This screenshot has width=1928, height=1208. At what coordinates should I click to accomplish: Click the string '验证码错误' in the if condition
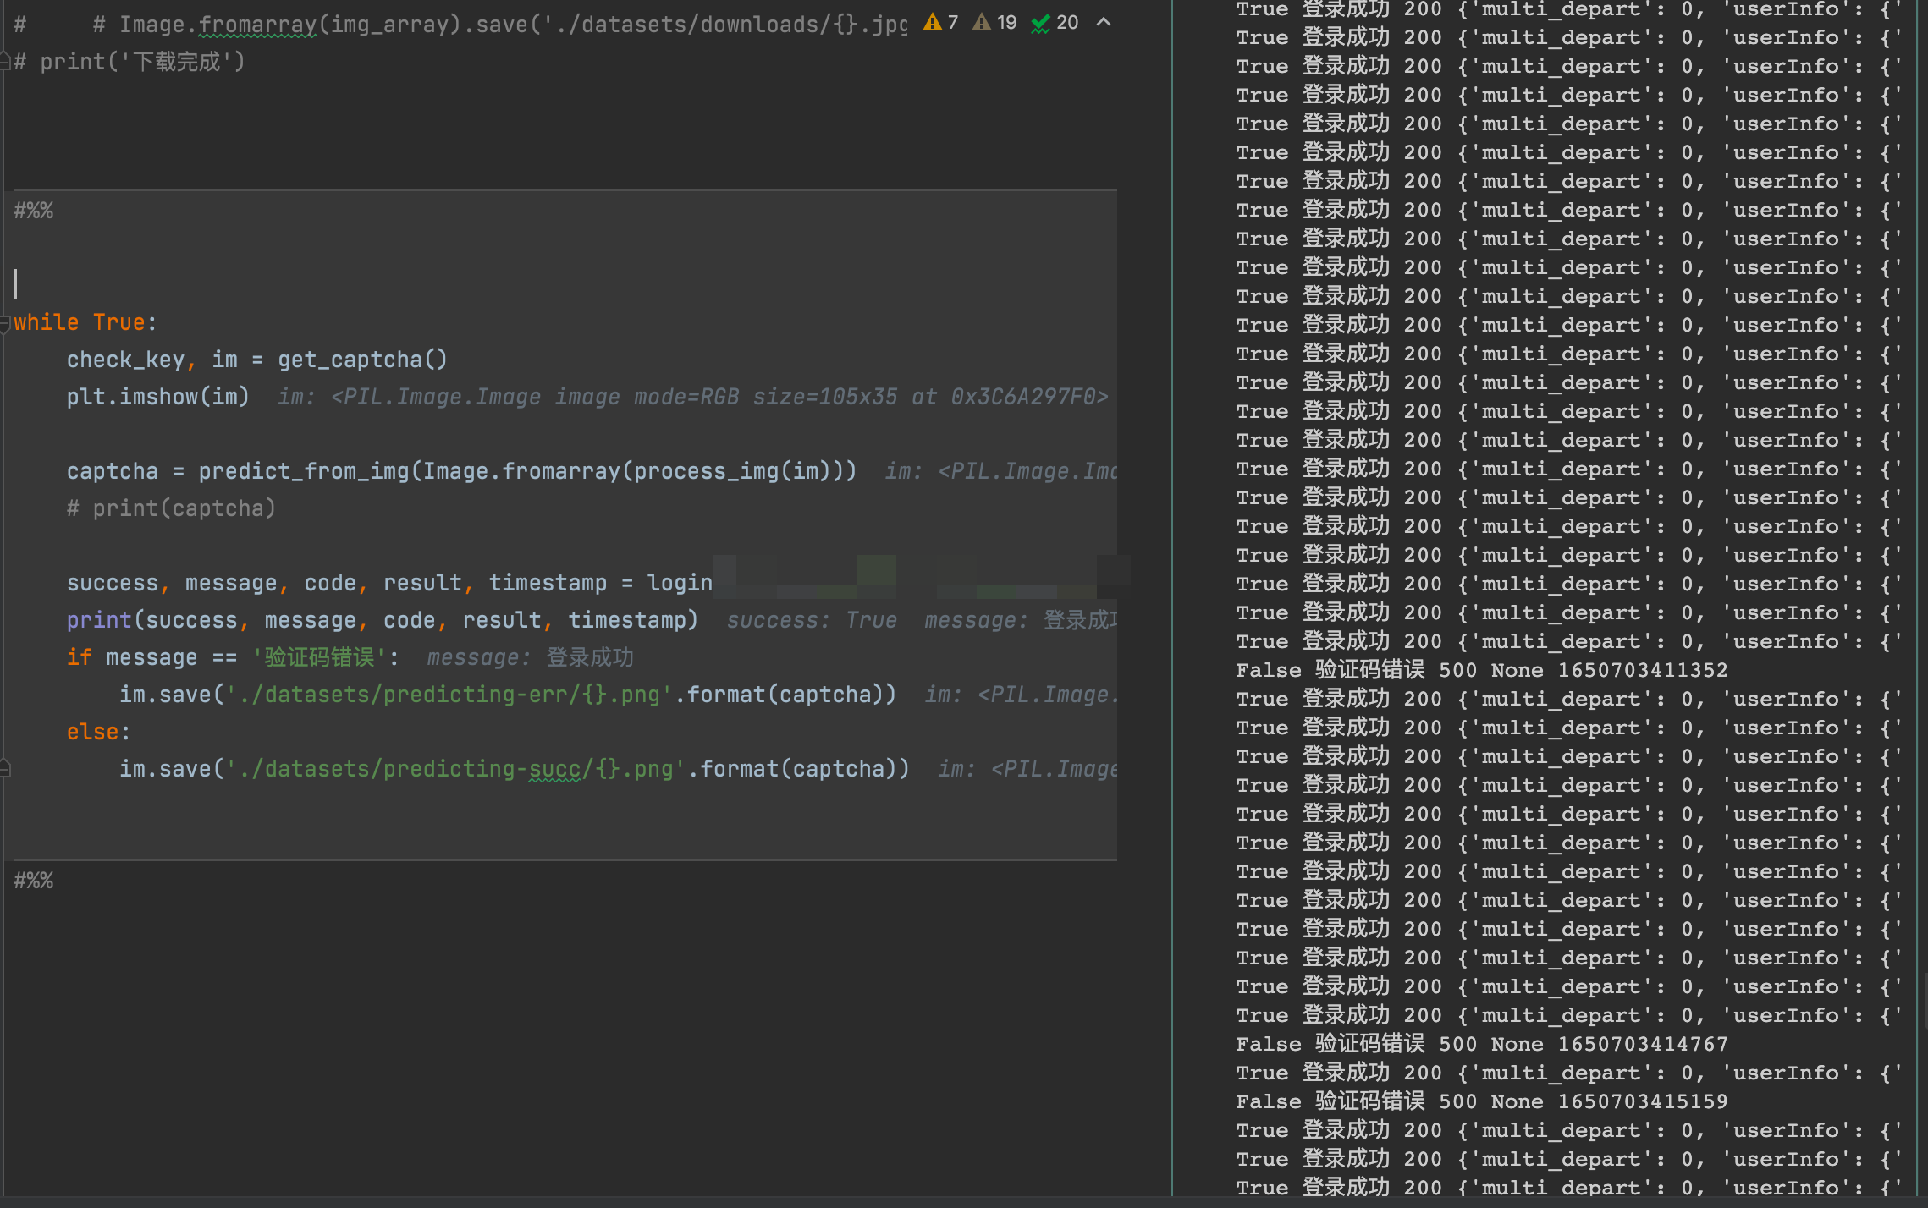pyautogui.click(x=318, y=657)
